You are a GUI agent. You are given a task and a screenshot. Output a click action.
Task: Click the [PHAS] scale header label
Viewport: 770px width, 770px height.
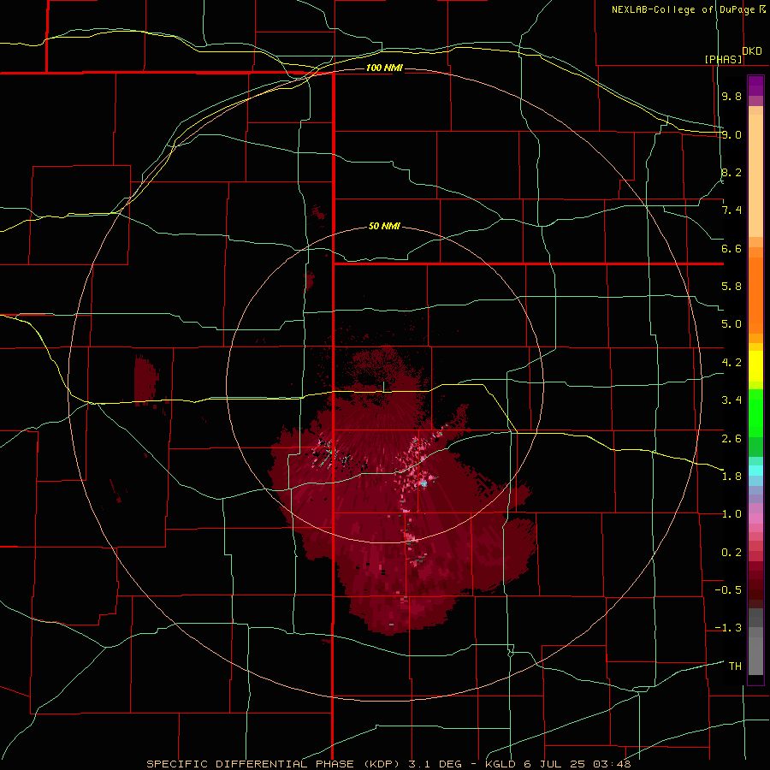[x=723, y=59]
